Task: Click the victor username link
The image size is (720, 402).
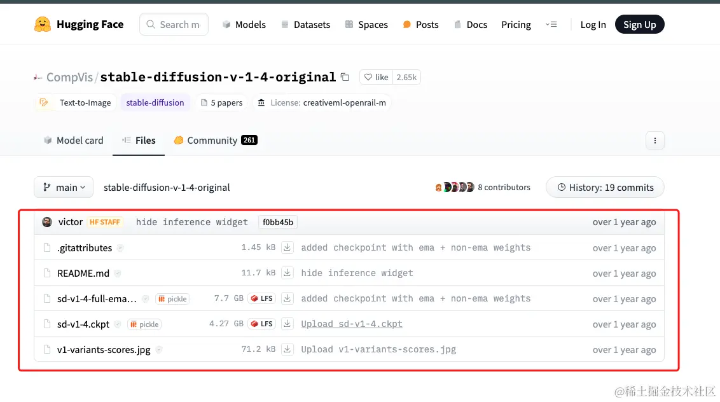Action: point(70,222)
